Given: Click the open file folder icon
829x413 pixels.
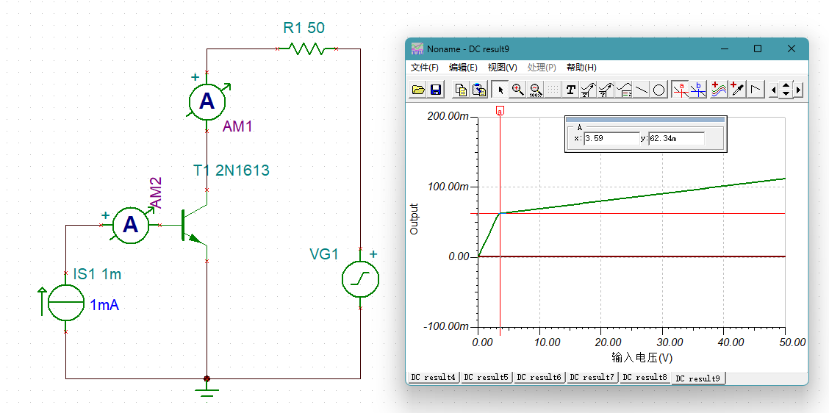Looking at the screenshot, I should pos(418,90).
